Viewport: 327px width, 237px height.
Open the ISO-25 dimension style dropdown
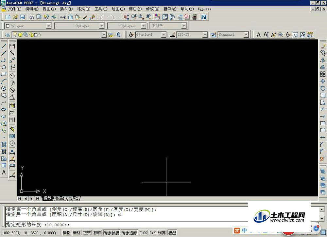tap(205, 35)
